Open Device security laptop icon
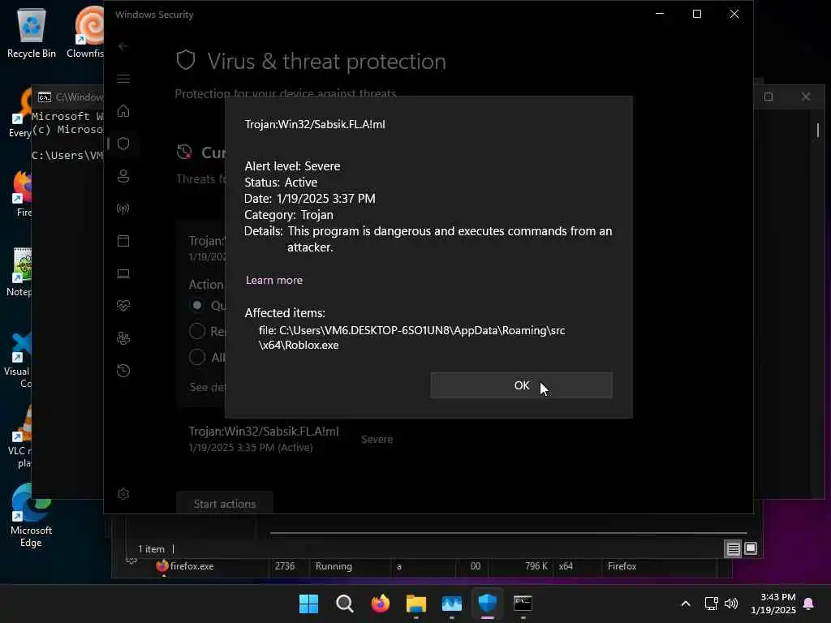 (x=123, y=273)
